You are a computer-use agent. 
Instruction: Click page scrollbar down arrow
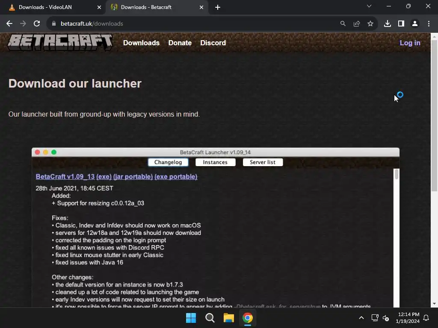click(434, 304)
